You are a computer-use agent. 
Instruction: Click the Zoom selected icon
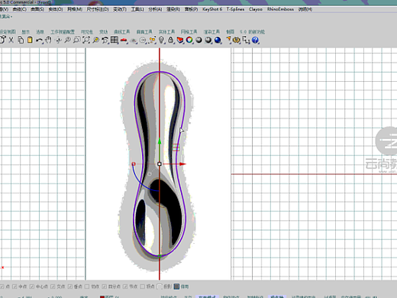[95, 40]
